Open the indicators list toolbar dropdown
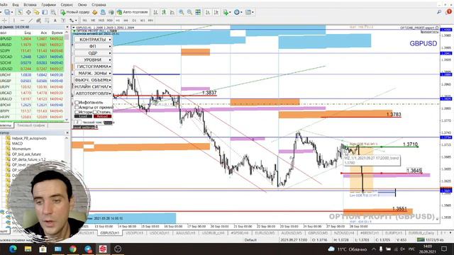The image size is (454, 255). [x=226, y=12]
